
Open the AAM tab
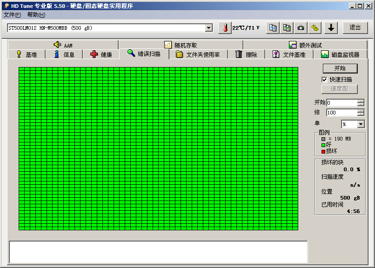click(63, 45)
